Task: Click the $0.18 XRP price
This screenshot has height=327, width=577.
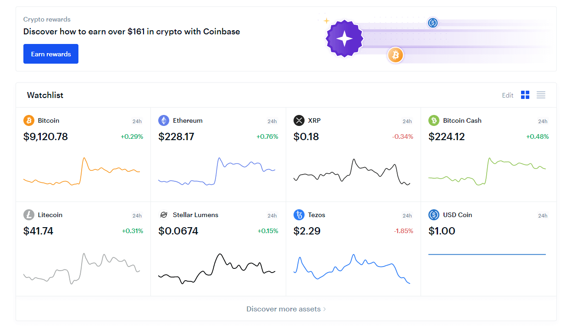Action: click(x=306, y=136)
